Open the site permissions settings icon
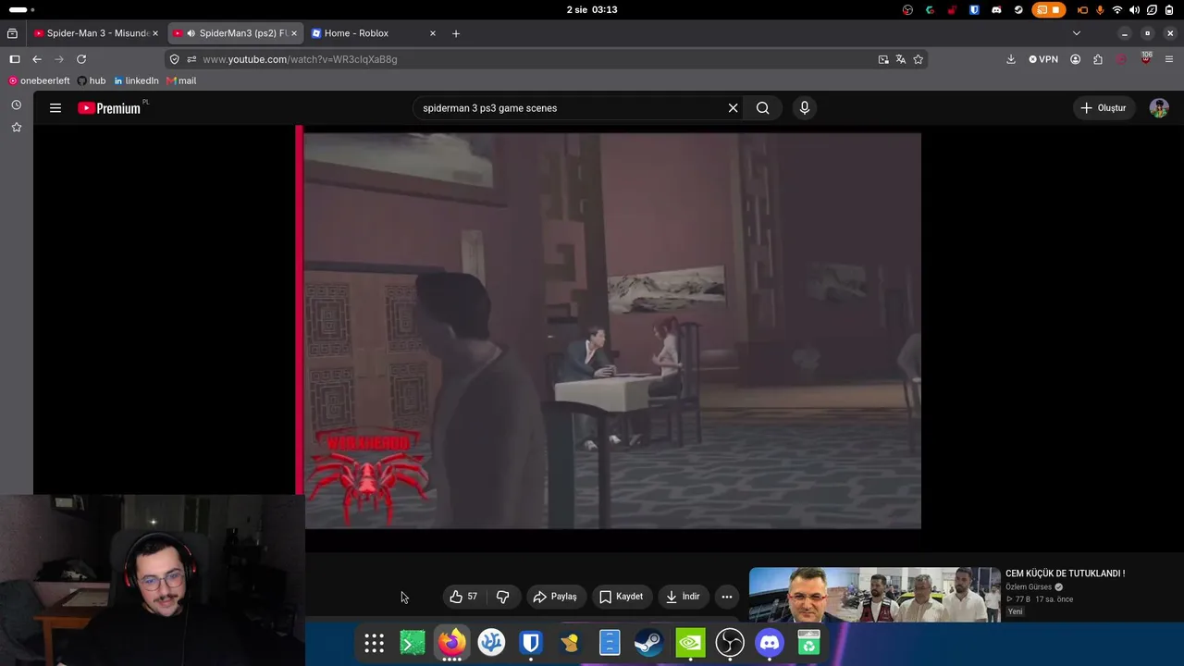 click(x=191, y=59)
